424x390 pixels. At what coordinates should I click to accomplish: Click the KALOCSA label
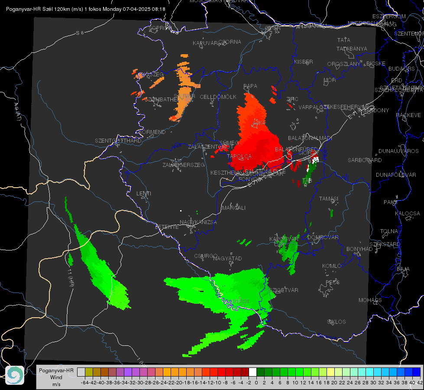click(x=407, y=214)
